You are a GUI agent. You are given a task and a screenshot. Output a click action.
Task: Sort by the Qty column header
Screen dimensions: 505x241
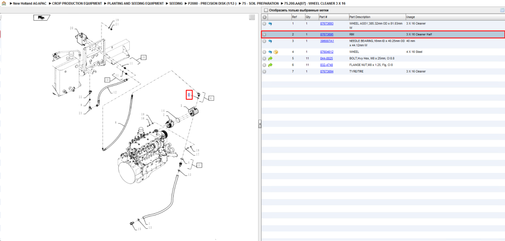pos(312,17)
